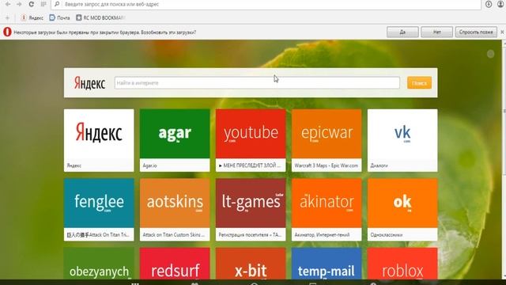
Task: Click the Диалоги caption under vk
Action: click(379, 165)
